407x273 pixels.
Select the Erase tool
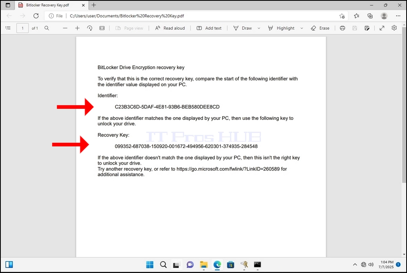pos(320,28)
